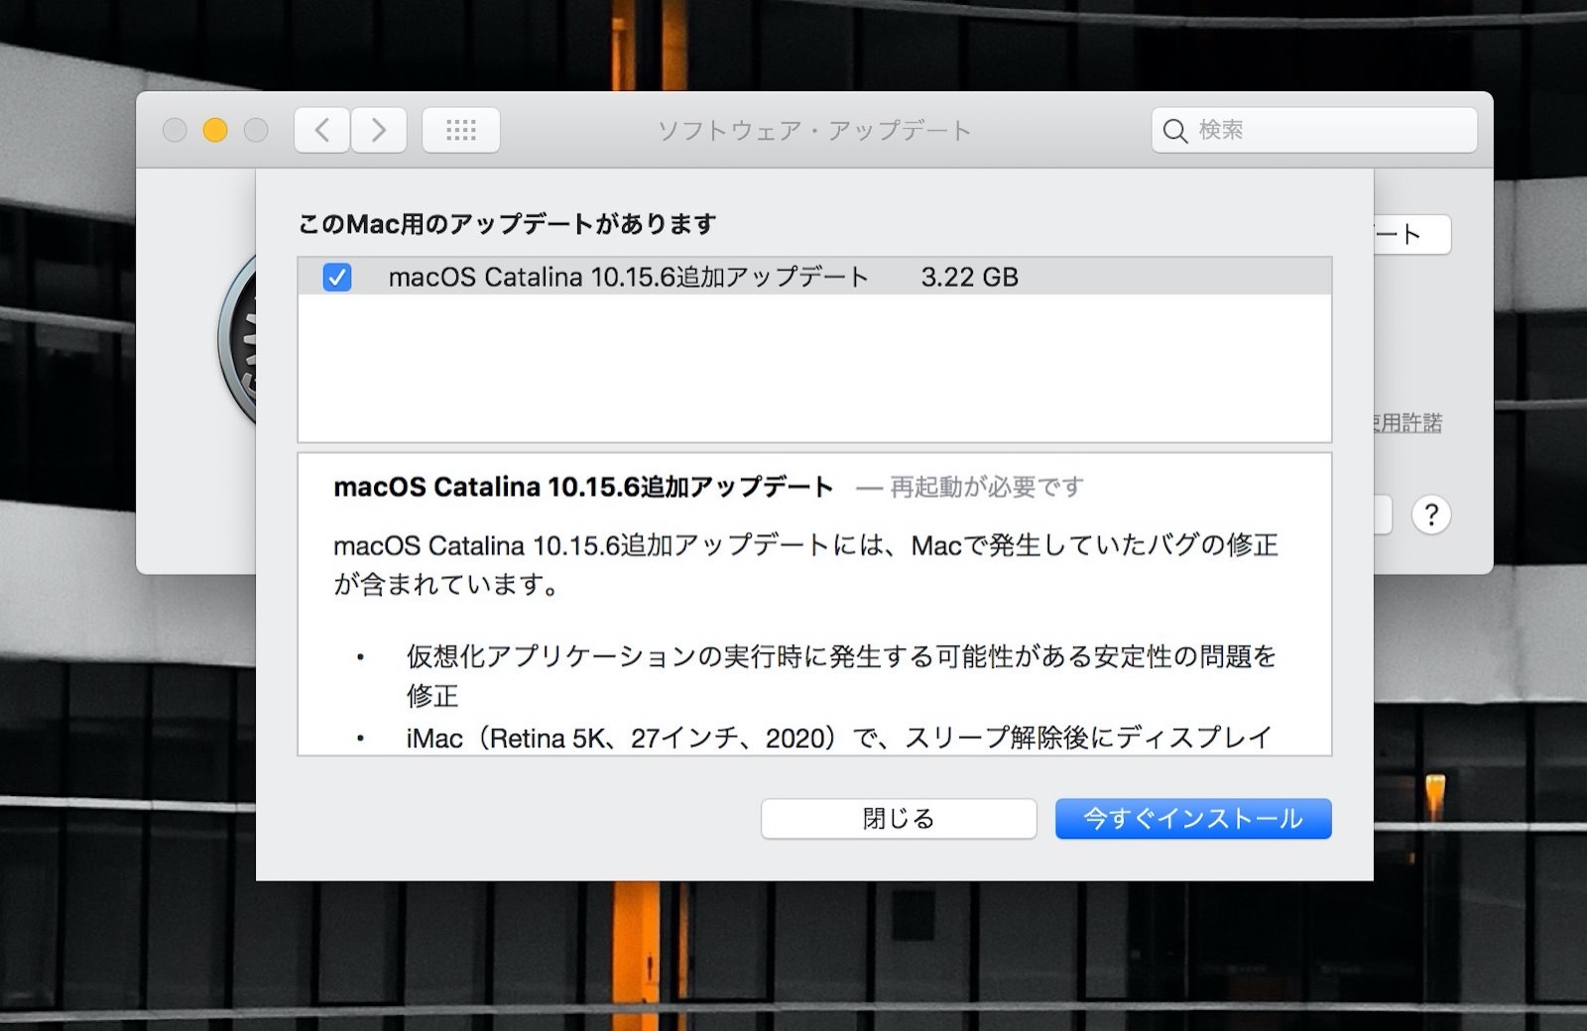The height and width of the screenshot is (1031, 1587).
Task: Click the 再起動が必要です notice text
Action: pyautogui.click(x=987, y=487)
